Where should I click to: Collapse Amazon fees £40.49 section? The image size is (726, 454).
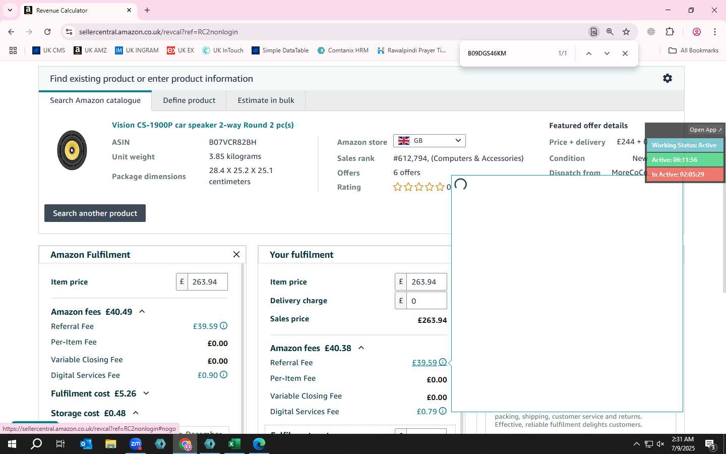click(142, 311)
